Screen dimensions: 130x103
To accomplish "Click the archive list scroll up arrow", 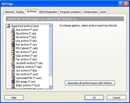I will (x=50, y=26).
